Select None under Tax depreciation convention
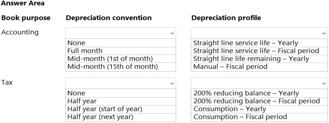Viewport: 329px width, 123px height. [x=121, y=93]
